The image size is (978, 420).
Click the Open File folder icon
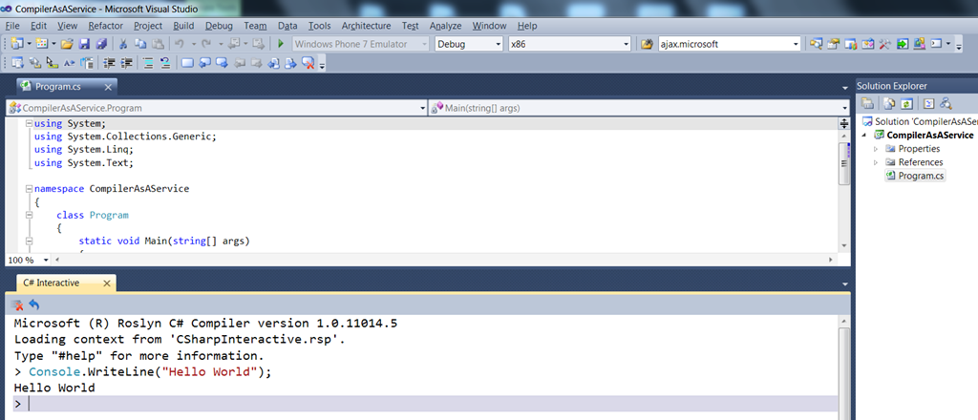click(x=67, y=44)
